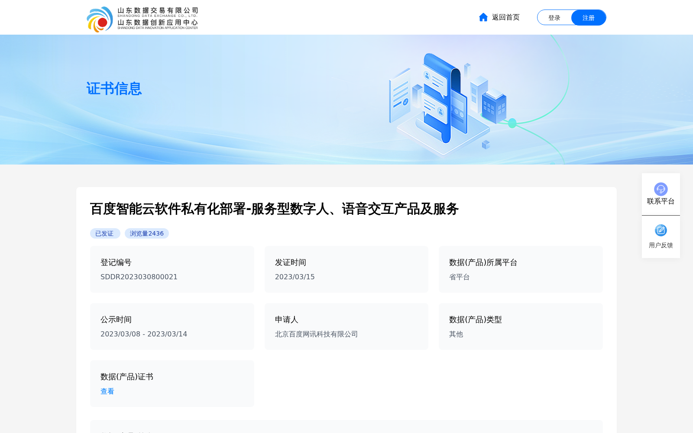
Task: Open the 联系平台 sidebar label
Action: pos(661,201)
